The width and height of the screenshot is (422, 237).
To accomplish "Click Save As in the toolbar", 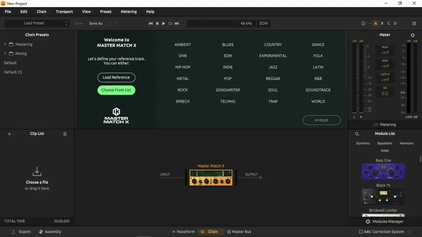I will tap(95, 23).
